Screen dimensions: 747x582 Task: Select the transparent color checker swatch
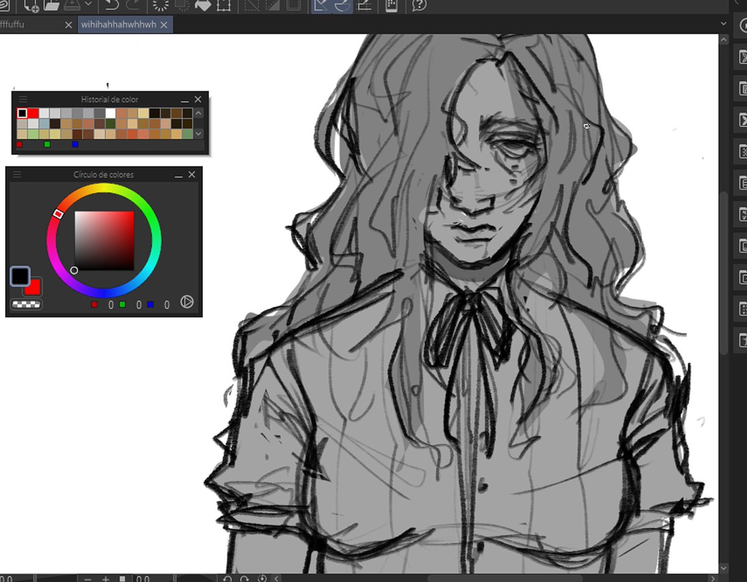pos(26,304)
